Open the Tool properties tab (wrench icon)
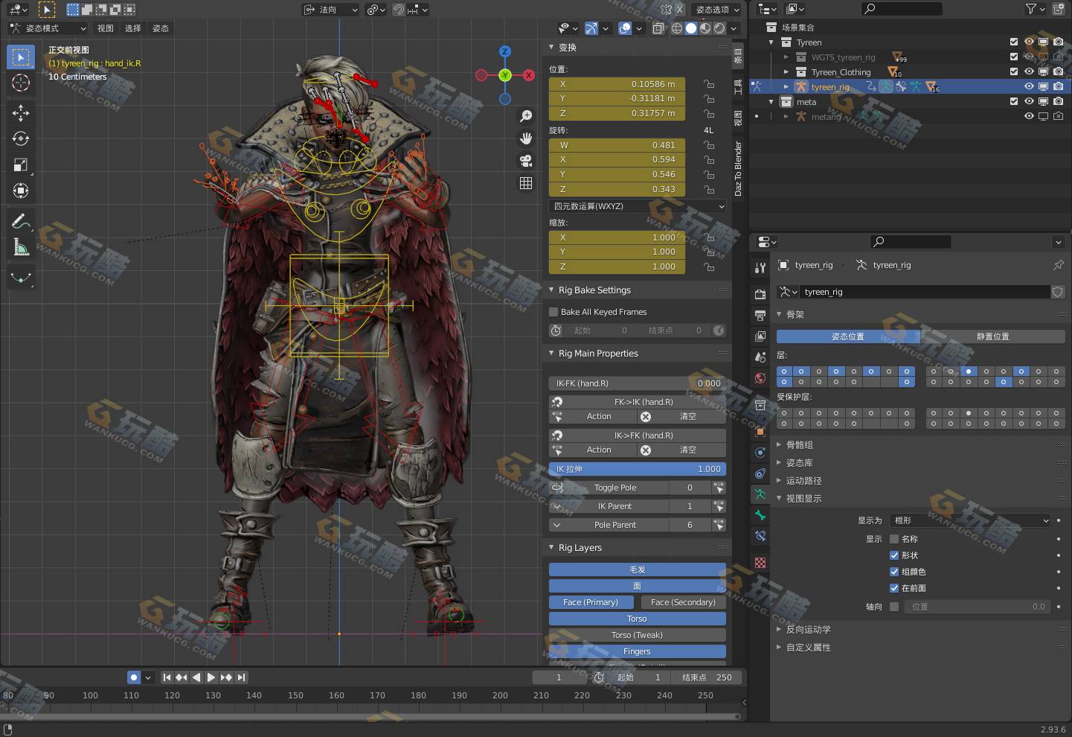Screen dimensions: 1072x737 (x=760, y=267)
